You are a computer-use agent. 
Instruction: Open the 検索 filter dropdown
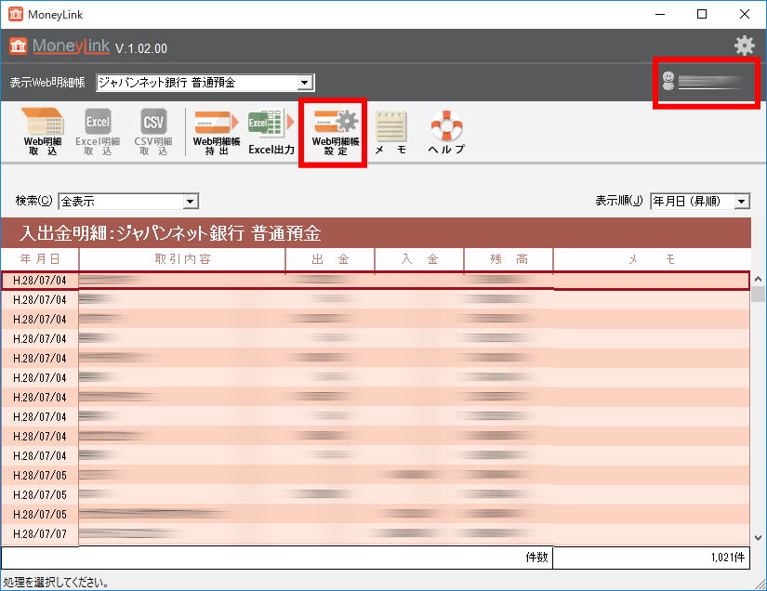coord(190,201)
